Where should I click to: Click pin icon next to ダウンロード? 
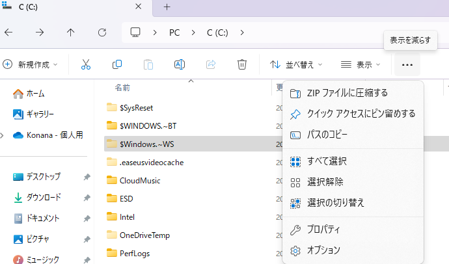(x=87, y=198)
